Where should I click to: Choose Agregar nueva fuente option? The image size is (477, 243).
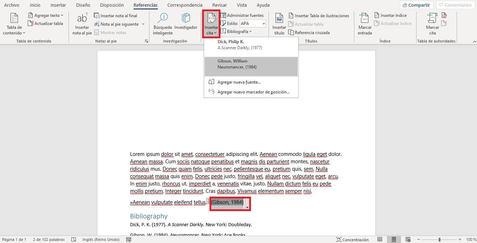[x=239, y=82]
